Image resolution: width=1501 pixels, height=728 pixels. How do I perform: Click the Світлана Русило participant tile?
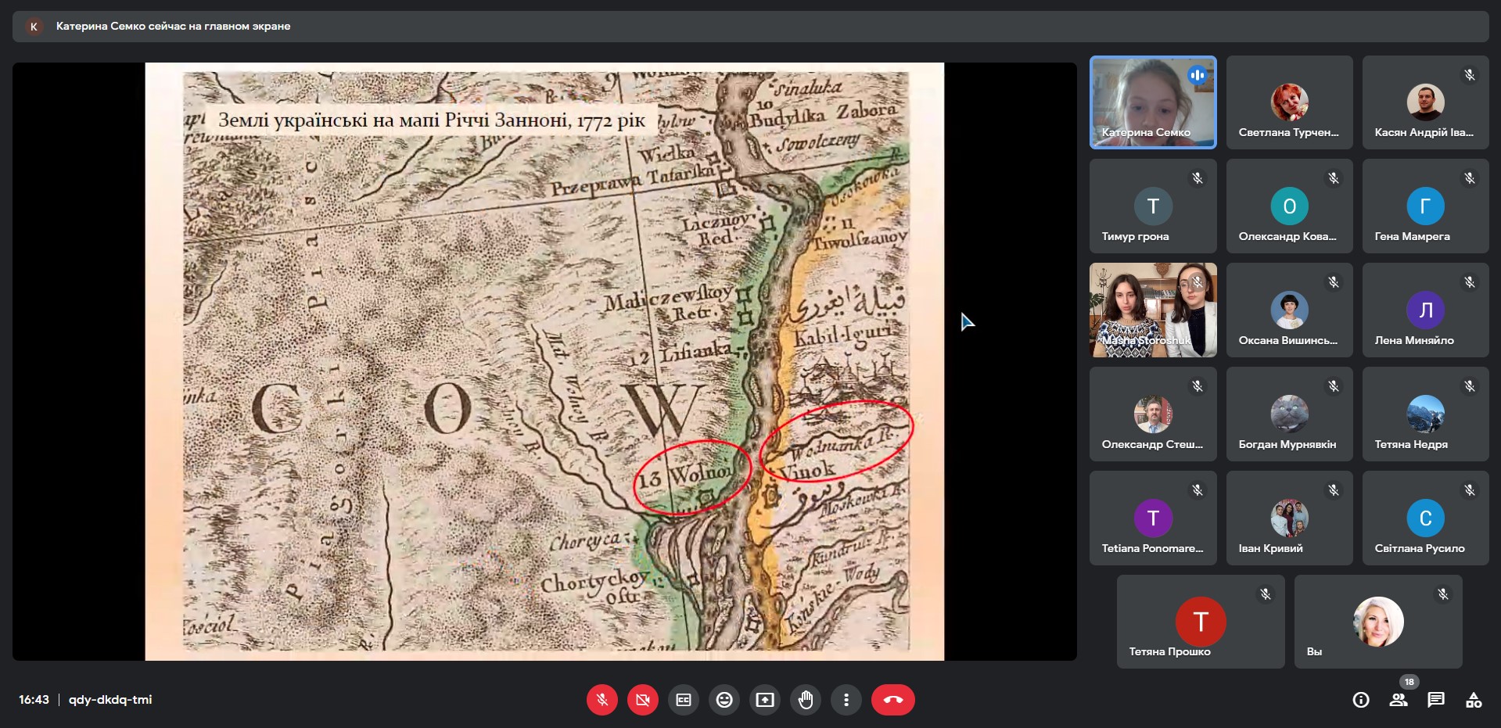pos(1425,518)
